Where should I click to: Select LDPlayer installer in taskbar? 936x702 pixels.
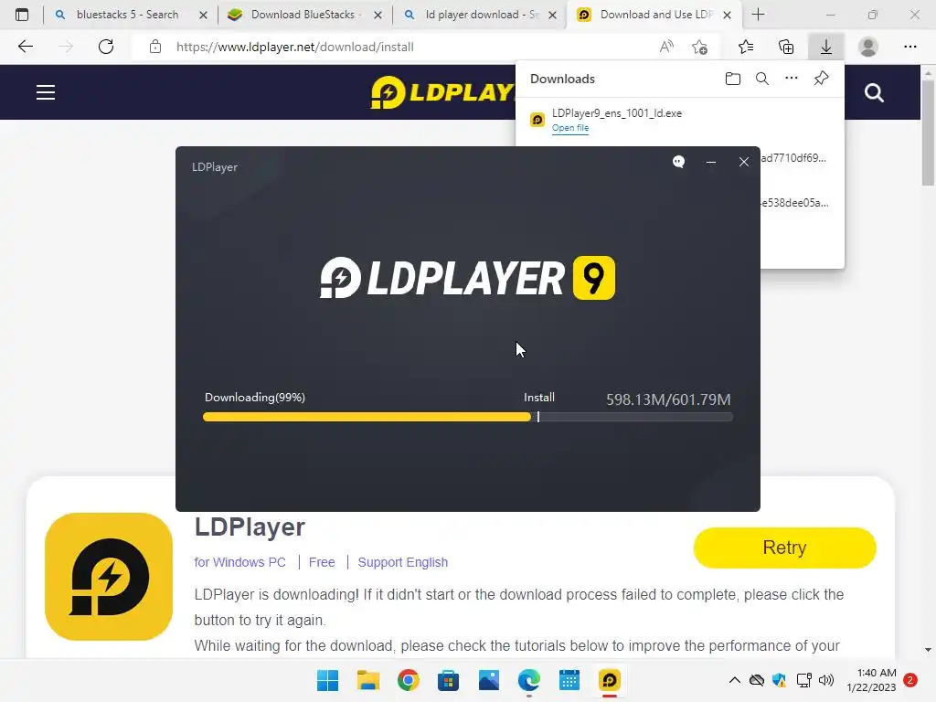[610, 680]
